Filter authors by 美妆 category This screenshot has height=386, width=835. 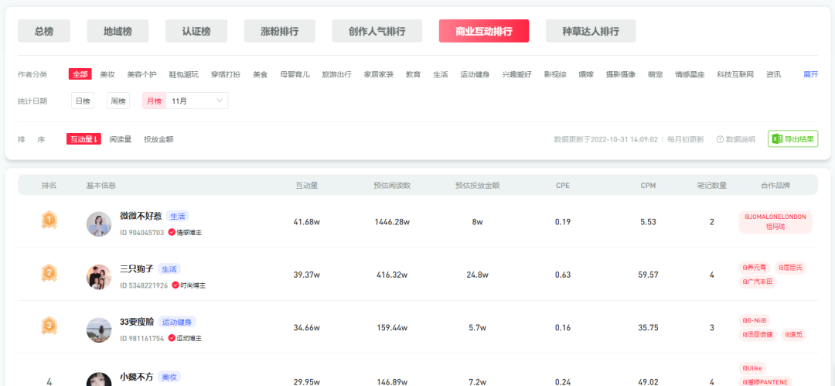point(107,74)
